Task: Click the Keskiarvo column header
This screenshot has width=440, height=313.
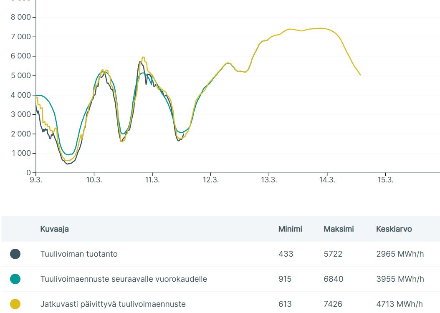Action: (394, 229)
